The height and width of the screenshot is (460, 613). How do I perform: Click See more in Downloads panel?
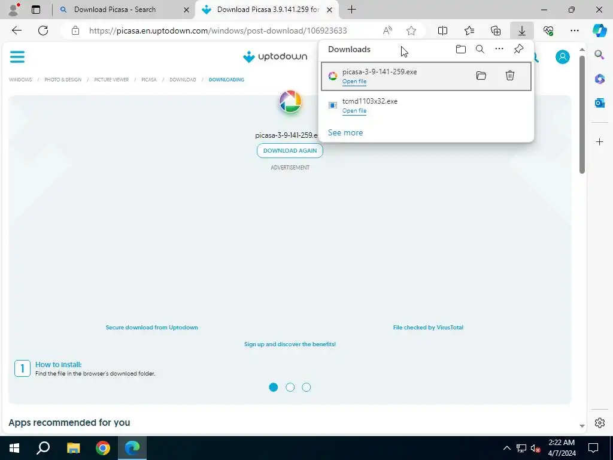pyautogui.click(x=345, y=132)
